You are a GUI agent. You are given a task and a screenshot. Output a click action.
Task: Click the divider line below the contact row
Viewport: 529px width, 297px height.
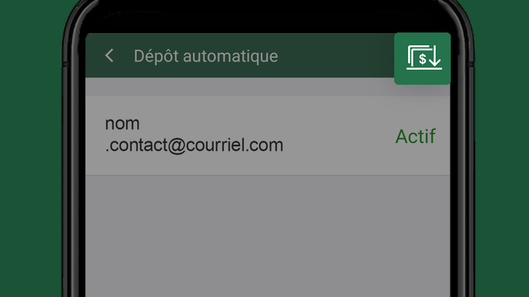[268, 175]
